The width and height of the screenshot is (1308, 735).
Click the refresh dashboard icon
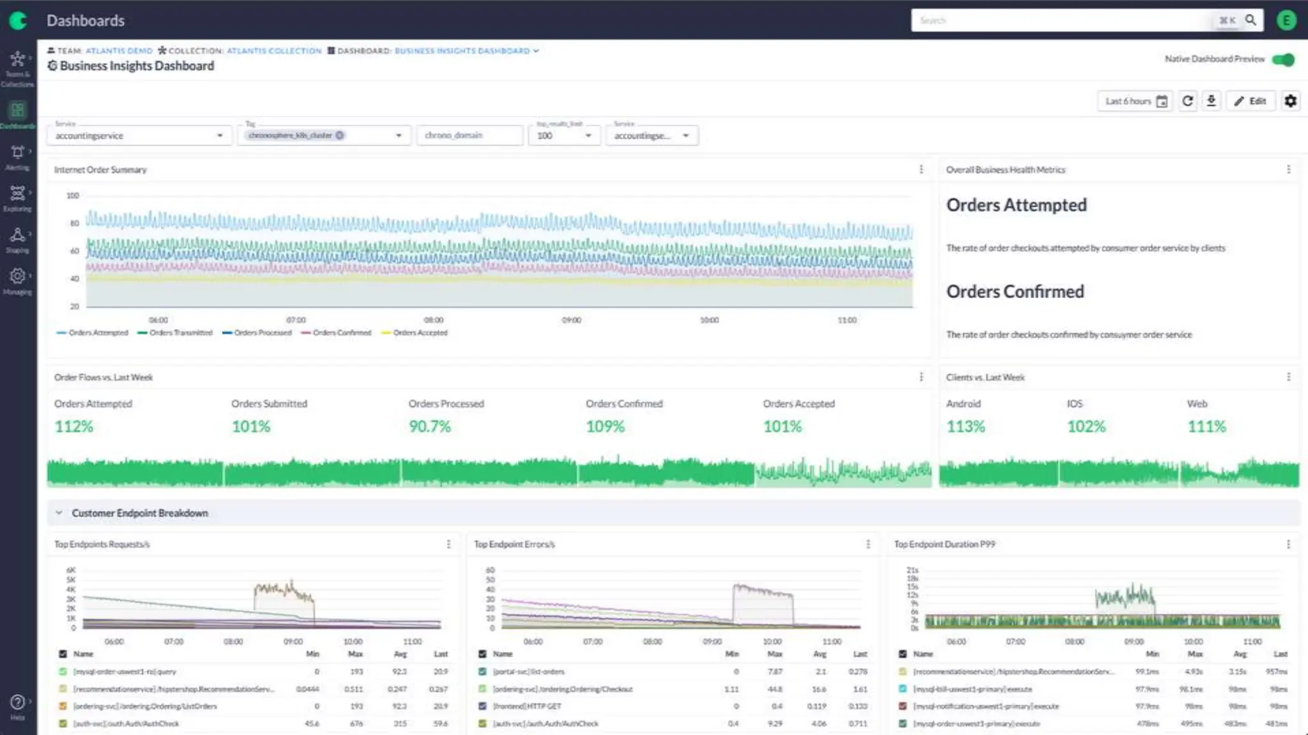(x=1187, y=101)
